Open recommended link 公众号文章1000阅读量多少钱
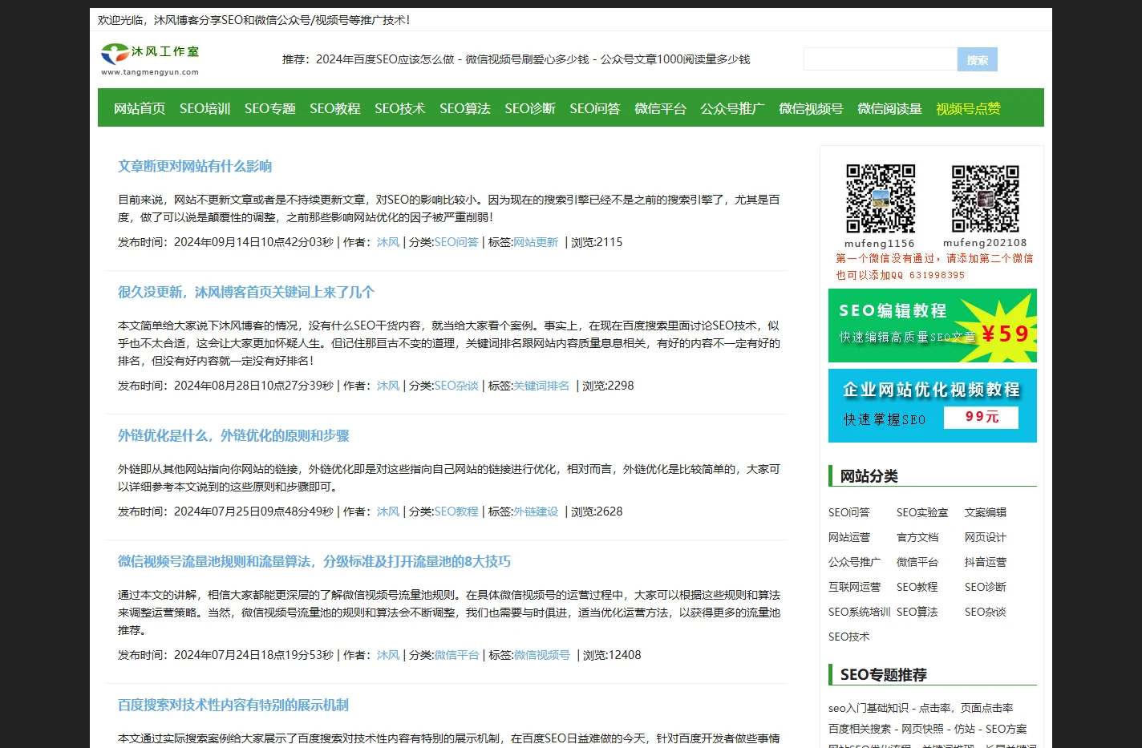1142x748 pixels. [x=675, y=59]
